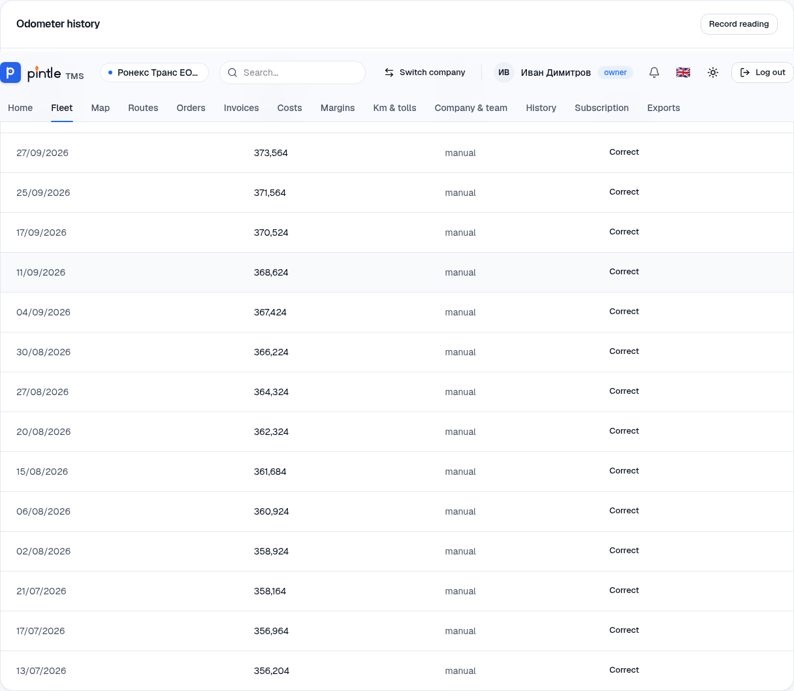Switch to the Routes tab
Screen dimensions: 794x691
[x=143, y=108]
